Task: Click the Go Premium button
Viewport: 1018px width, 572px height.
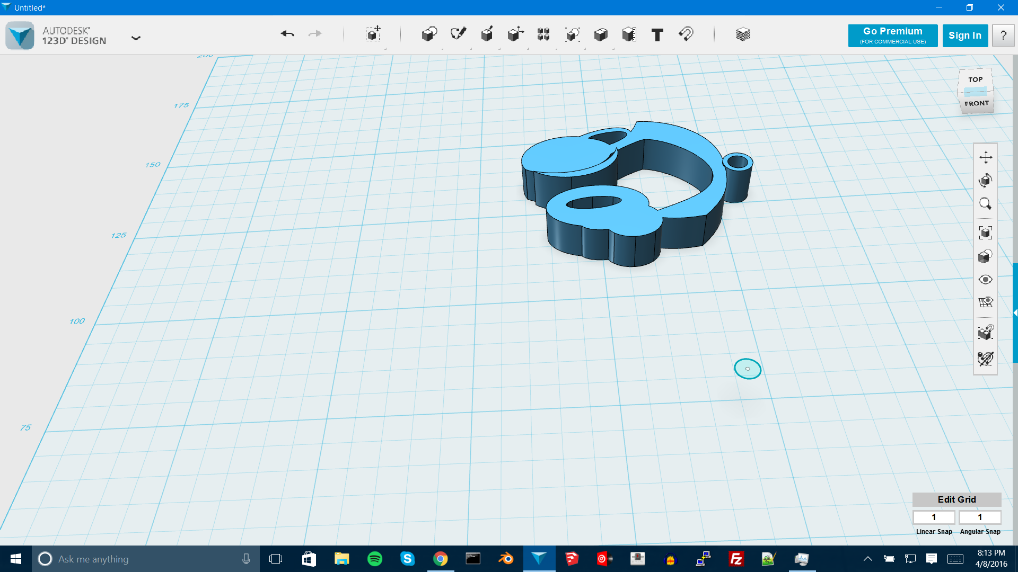Action: 893,35
